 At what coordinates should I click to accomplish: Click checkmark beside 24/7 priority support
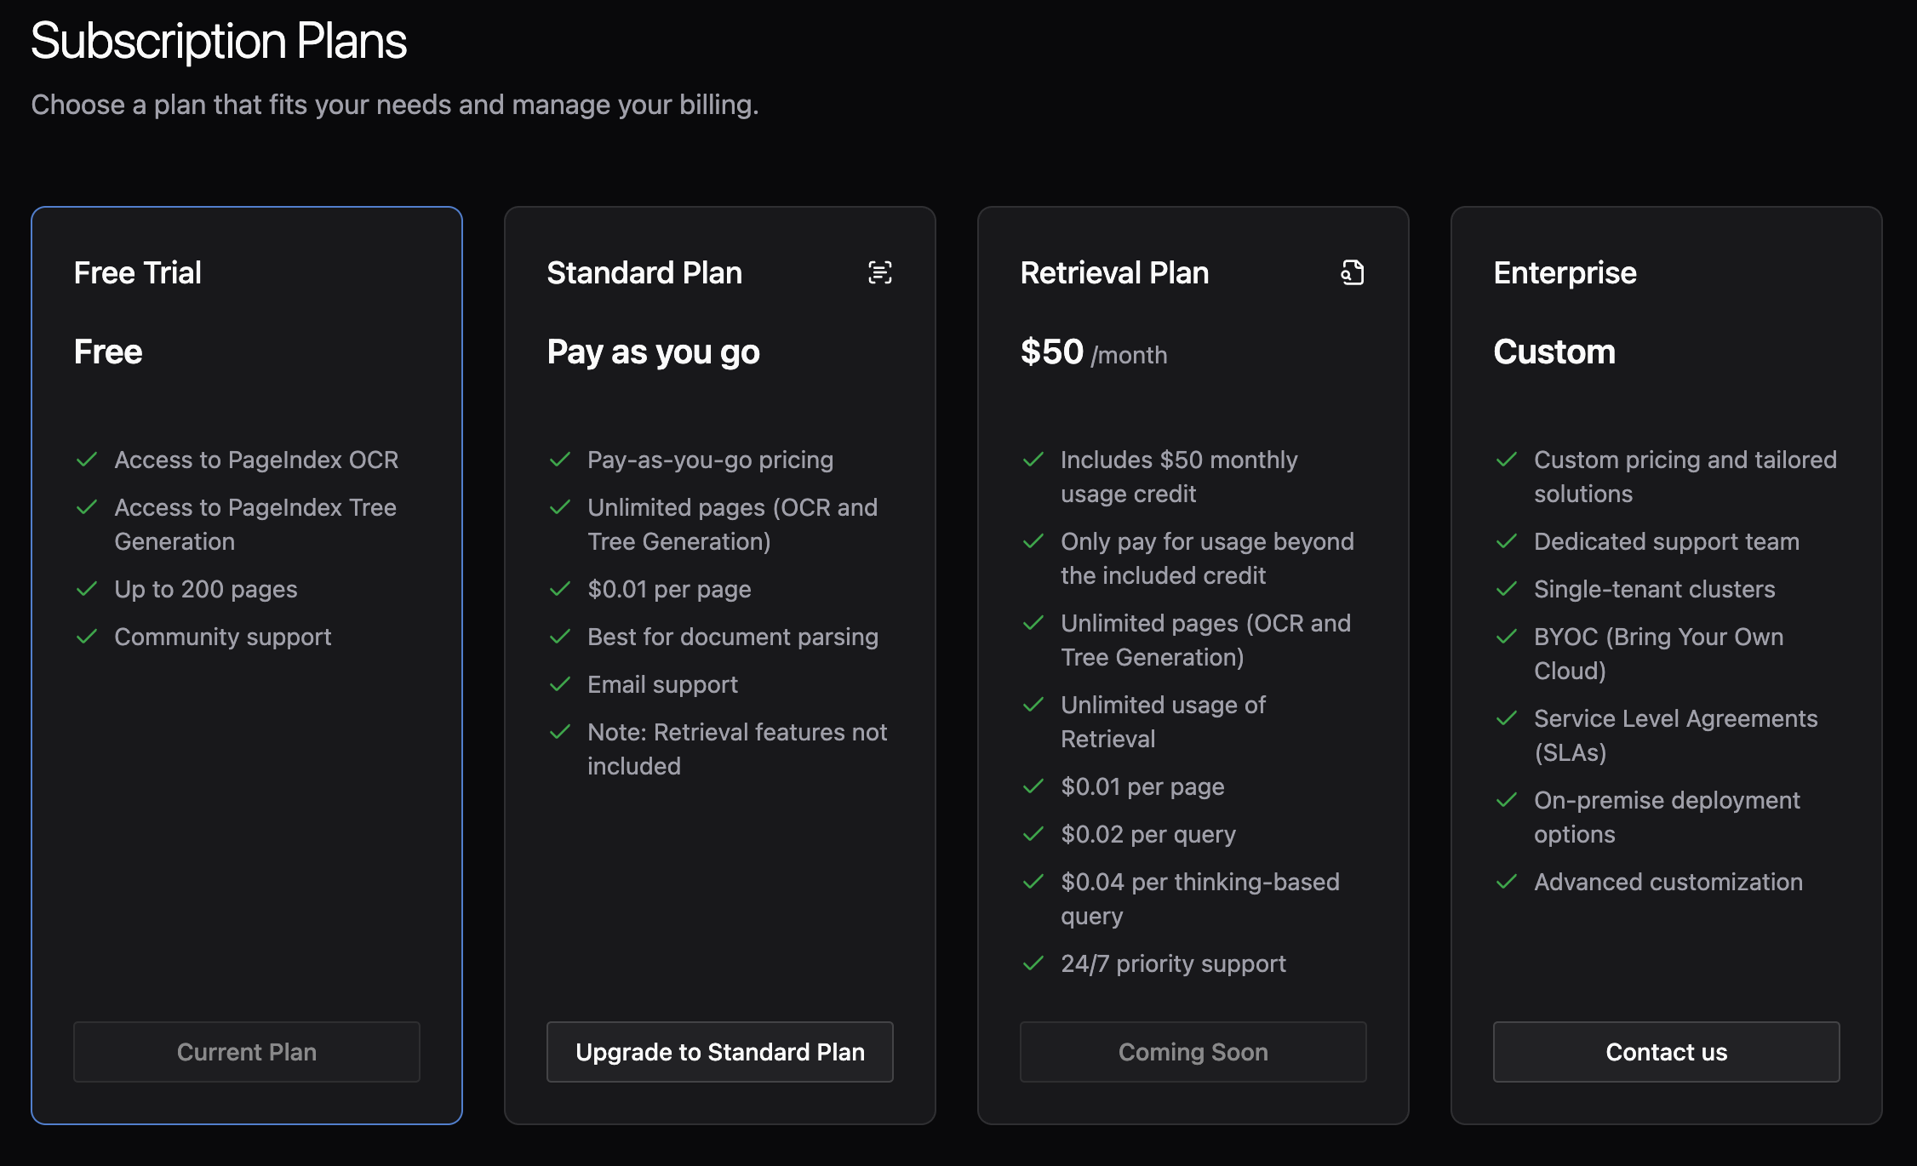point(1033,963)
